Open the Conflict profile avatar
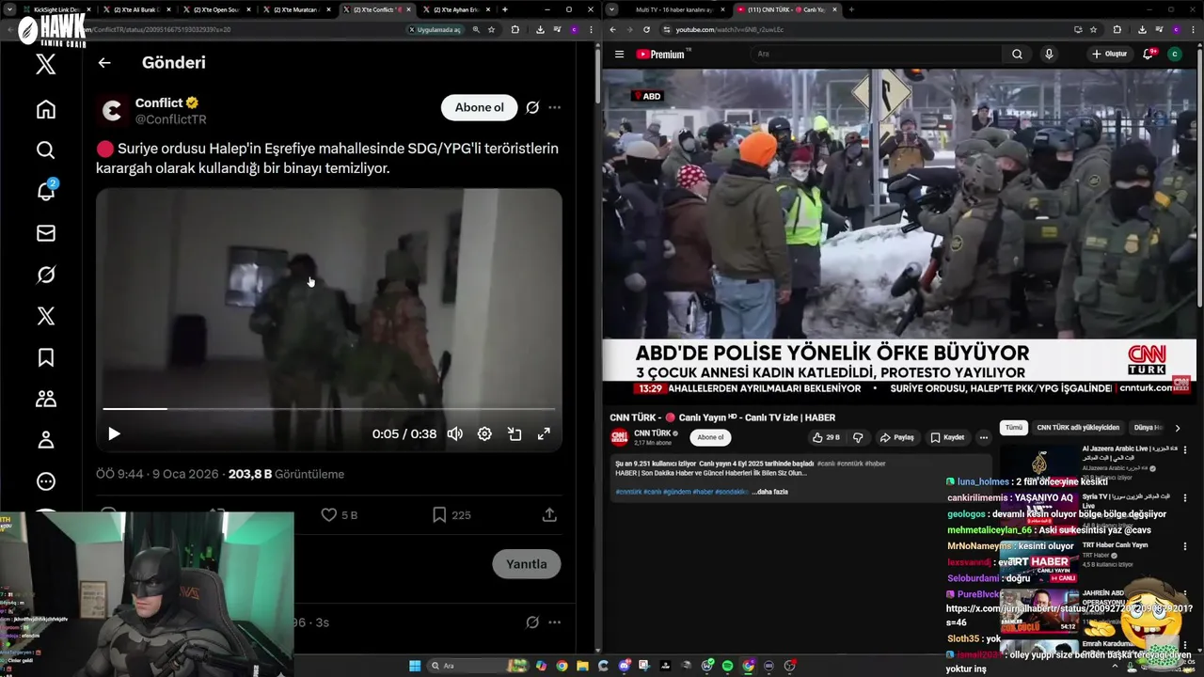1204x677 pixels. (112, 111)
